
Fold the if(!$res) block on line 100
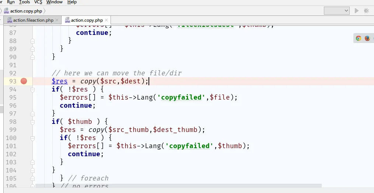(32, 138)
